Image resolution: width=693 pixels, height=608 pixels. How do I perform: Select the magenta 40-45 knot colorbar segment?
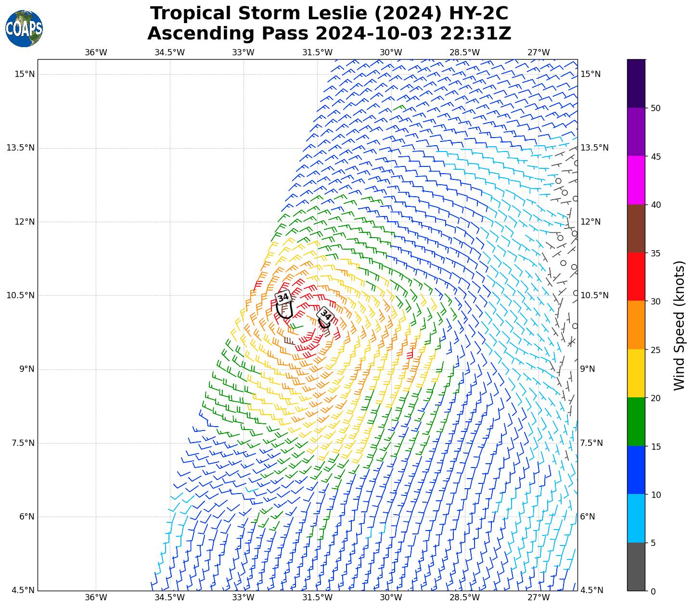(x=636, y=180)
